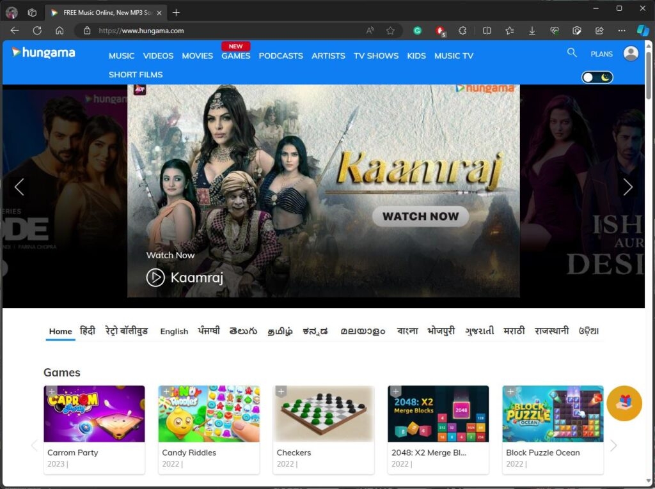This screenshot has height=489, width=655.
Task: Go to browser home page
Action: [59, 31]
